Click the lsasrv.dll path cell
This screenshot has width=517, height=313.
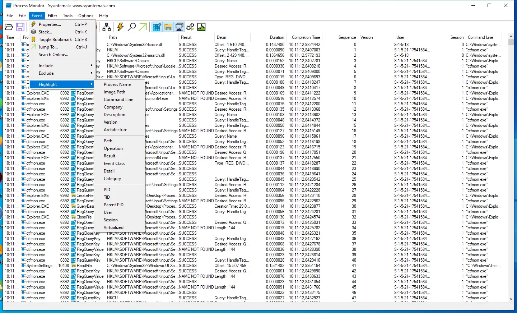point(135,45)
